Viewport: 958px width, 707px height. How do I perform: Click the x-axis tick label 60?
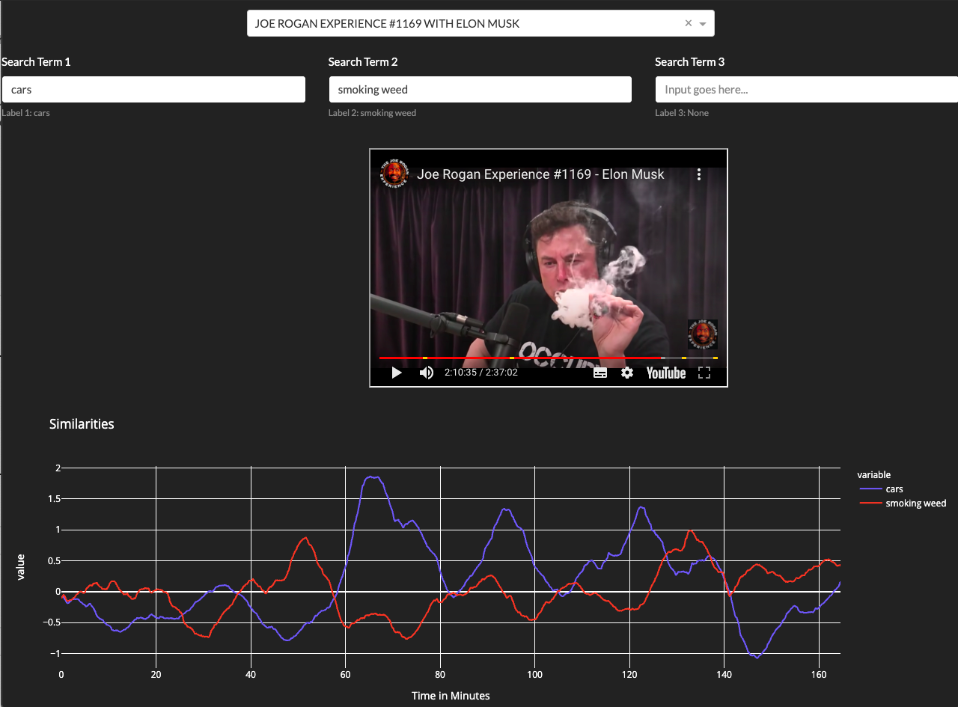point(345,674)
